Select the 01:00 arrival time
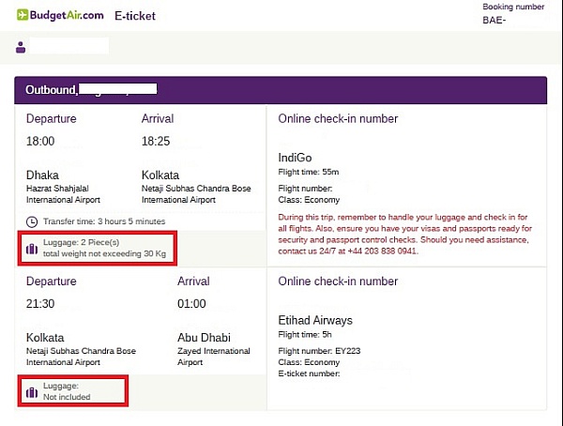The height and width of the screenshot is (426, 563). pyautogui.click(x=191, y=304)
